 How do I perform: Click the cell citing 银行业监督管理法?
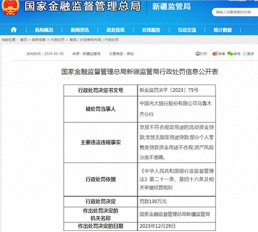click(177, 179)
